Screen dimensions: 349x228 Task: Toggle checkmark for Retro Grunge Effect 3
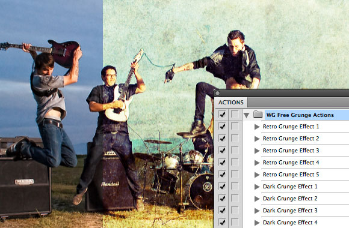222,151
